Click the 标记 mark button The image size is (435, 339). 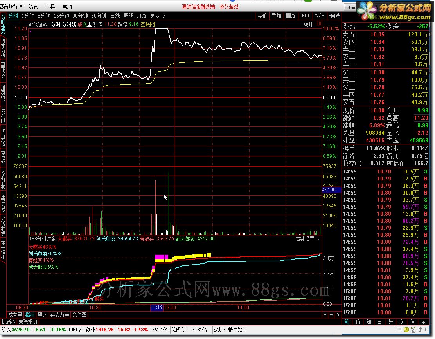click(x=320, y=16)
